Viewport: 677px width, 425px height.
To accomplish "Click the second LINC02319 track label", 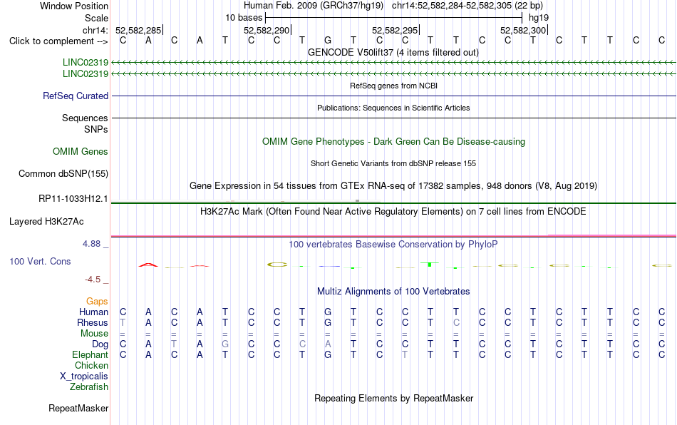I will (x=86, y=74).
